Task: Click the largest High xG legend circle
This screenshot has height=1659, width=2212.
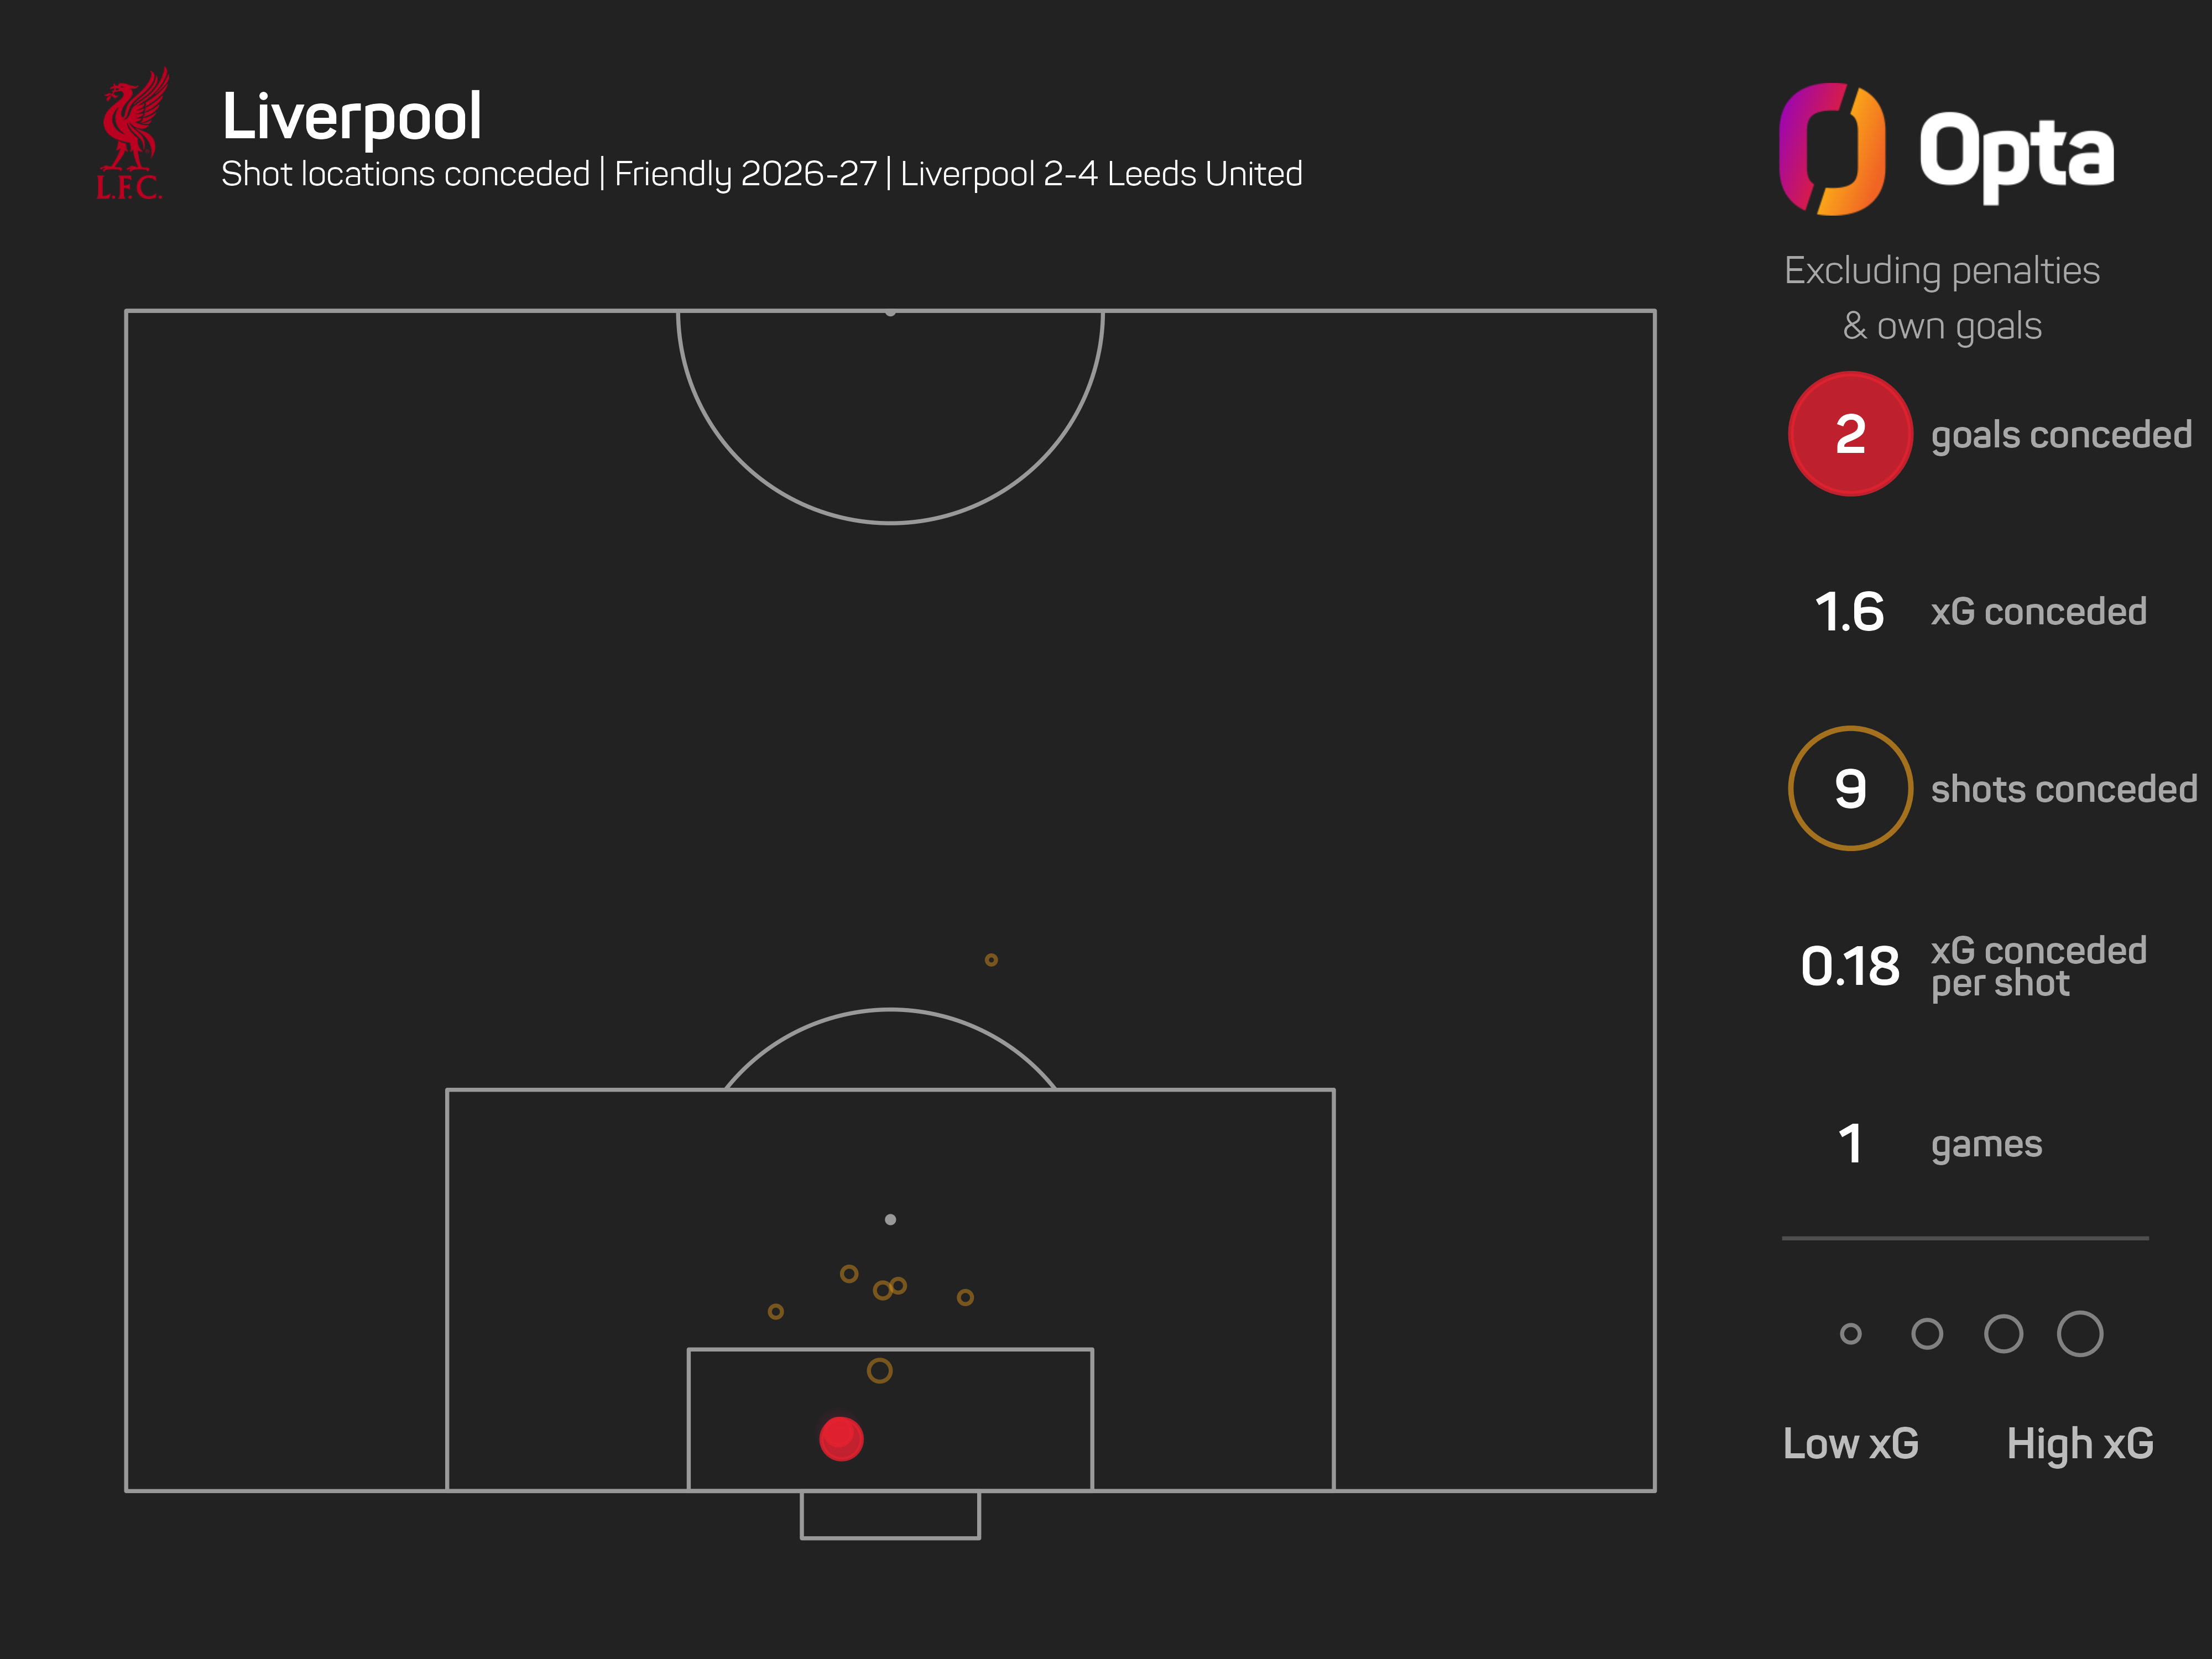Action: tap(2080, 1333)
